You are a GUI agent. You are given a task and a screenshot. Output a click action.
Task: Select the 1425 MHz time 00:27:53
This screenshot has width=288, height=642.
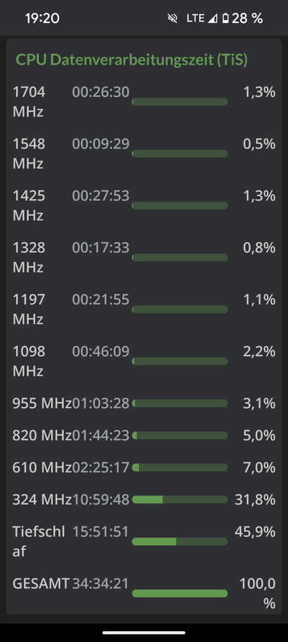click(x=100, y=196)
